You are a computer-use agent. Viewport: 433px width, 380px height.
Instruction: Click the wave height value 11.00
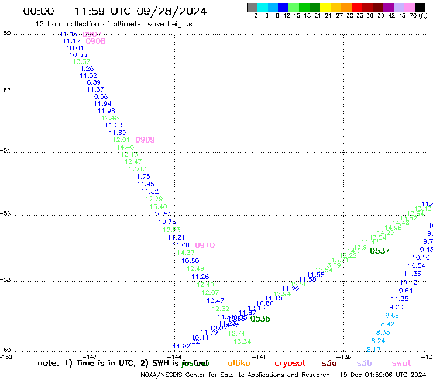pos(114,125)
